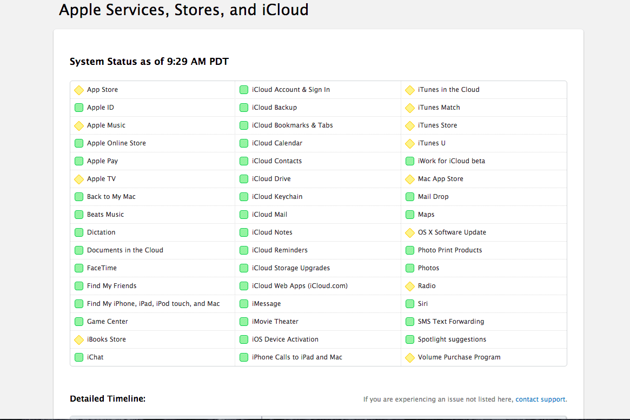Click the Photo Print Products label
This screenshot has width=630, height=420.
click(x=449, y=250)
